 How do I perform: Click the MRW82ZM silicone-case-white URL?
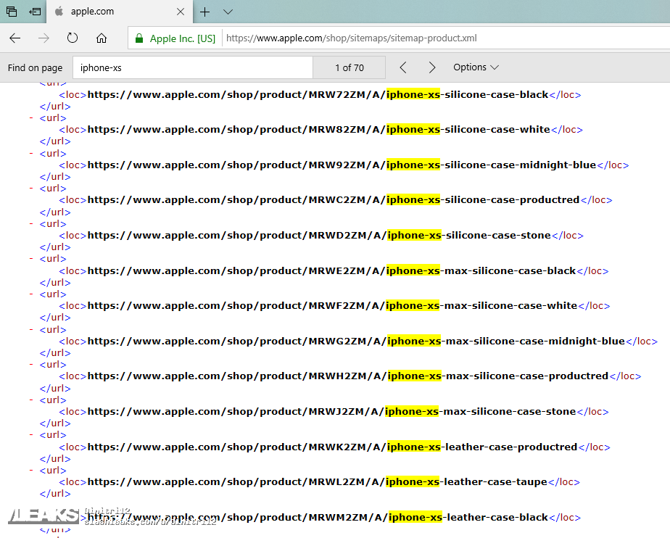[319, 130]
